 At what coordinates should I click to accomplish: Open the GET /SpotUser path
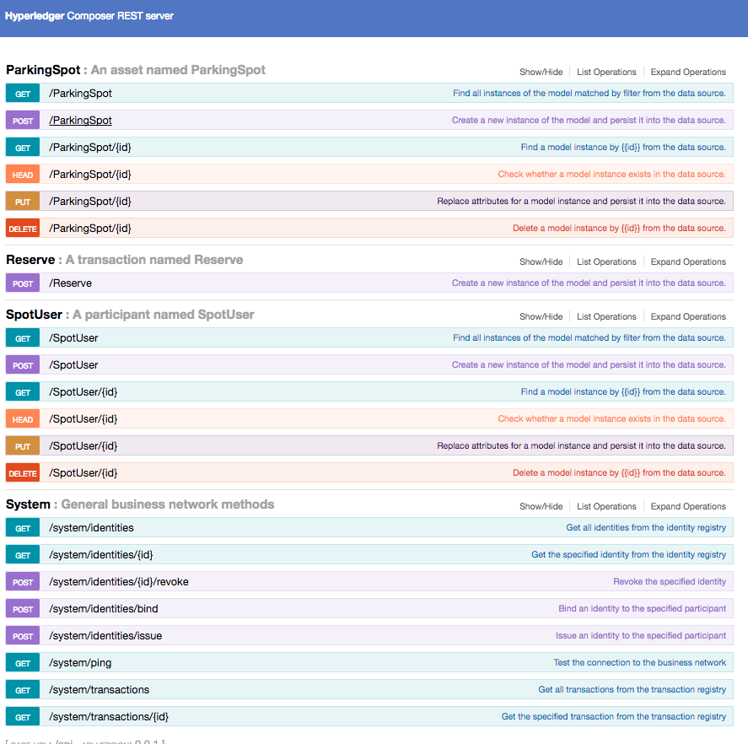pos(73,338)
